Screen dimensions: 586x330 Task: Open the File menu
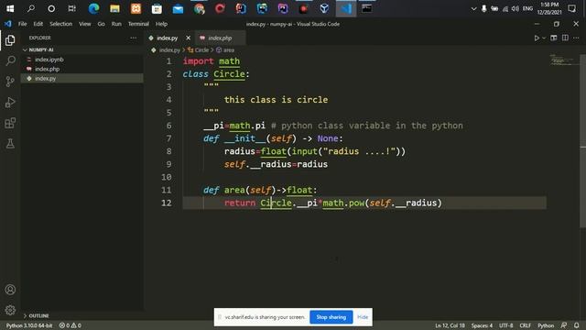pos(22,24)
